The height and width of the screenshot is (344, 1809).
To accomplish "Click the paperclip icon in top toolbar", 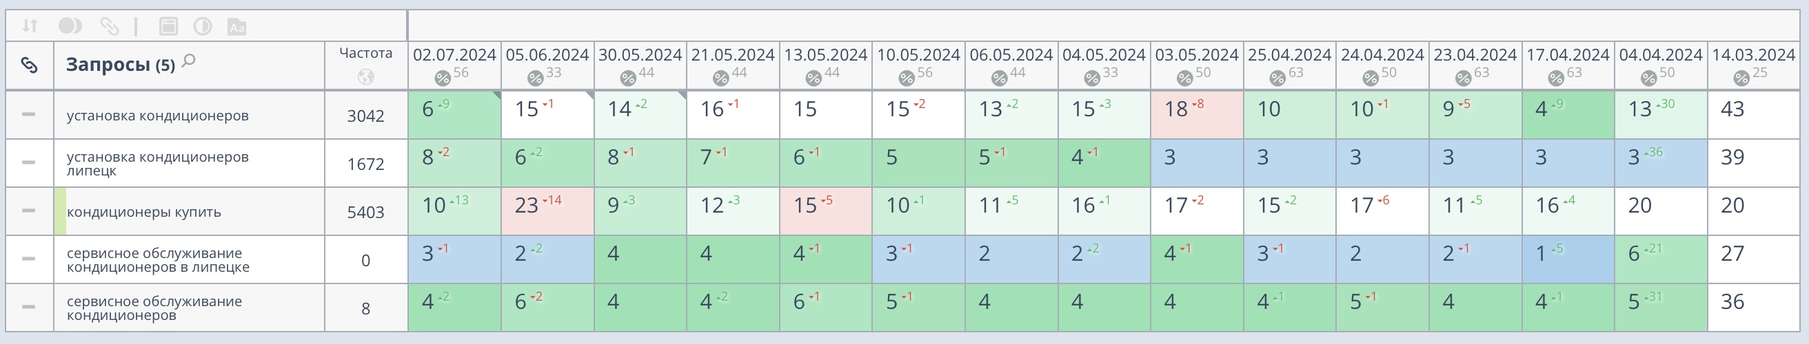I will click(109, 27).
